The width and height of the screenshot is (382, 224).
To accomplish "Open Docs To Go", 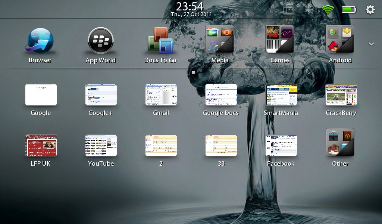I will click(x=160, y=40).
